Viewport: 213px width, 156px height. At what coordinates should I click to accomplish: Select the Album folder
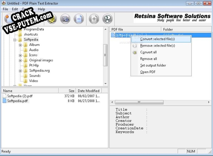34,45
